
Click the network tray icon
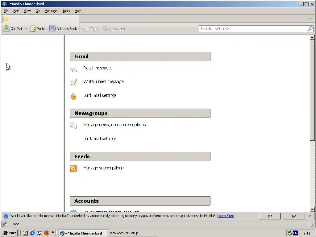click(x=290, y=233)
